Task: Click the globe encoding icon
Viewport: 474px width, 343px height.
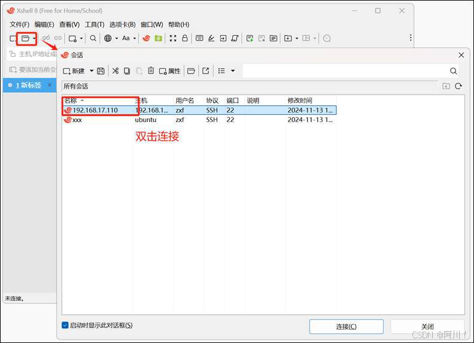Action: coord(108,38)
